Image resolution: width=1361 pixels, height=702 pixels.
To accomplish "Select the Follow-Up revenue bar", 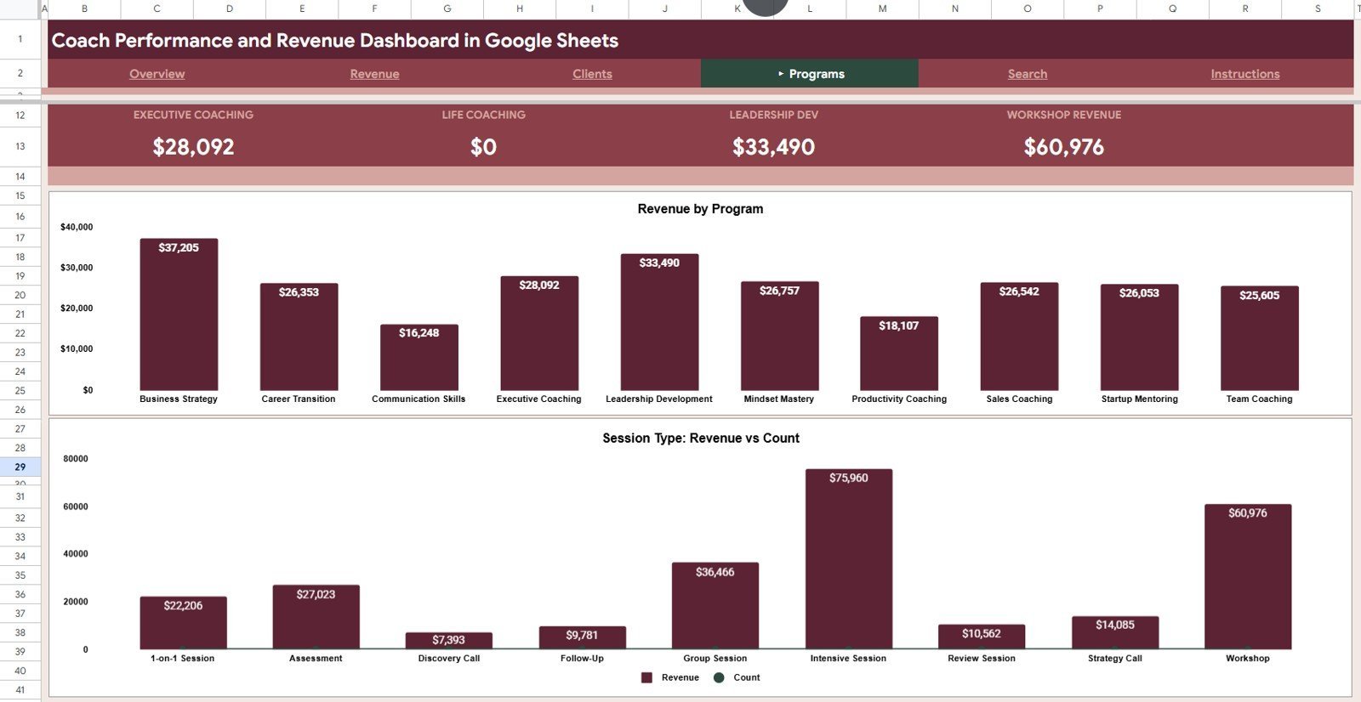I will tap(582, 637).
